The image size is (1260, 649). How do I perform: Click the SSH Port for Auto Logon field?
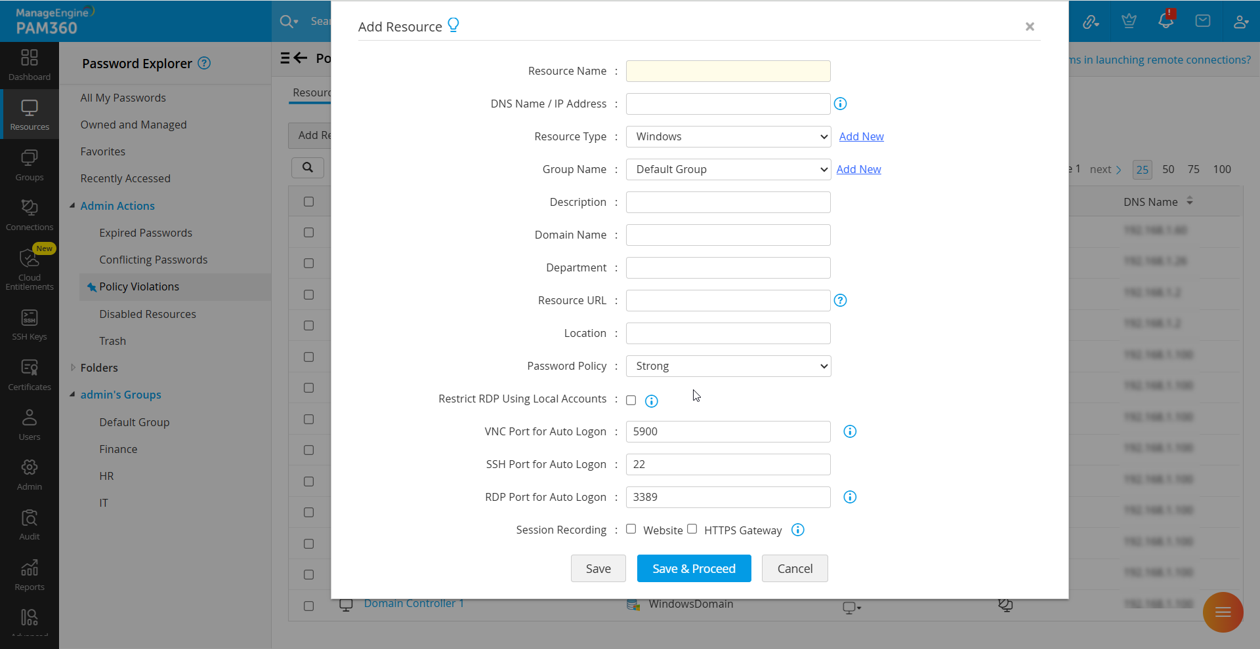coord(728,464)
